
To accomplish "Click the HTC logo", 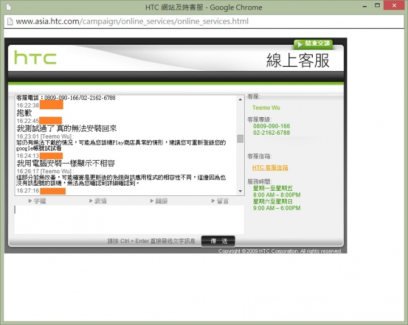I will [35, 57].
